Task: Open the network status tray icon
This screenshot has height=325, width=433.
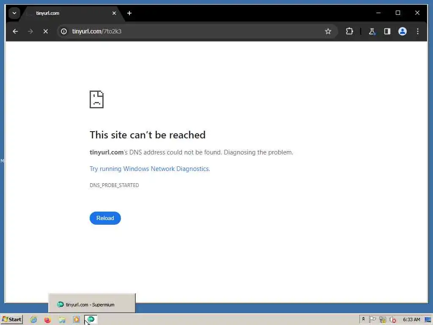Action: point(382,320)
